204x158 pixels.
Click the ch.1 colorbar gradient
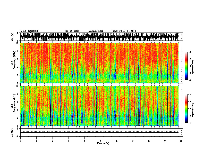click(186, 66)
